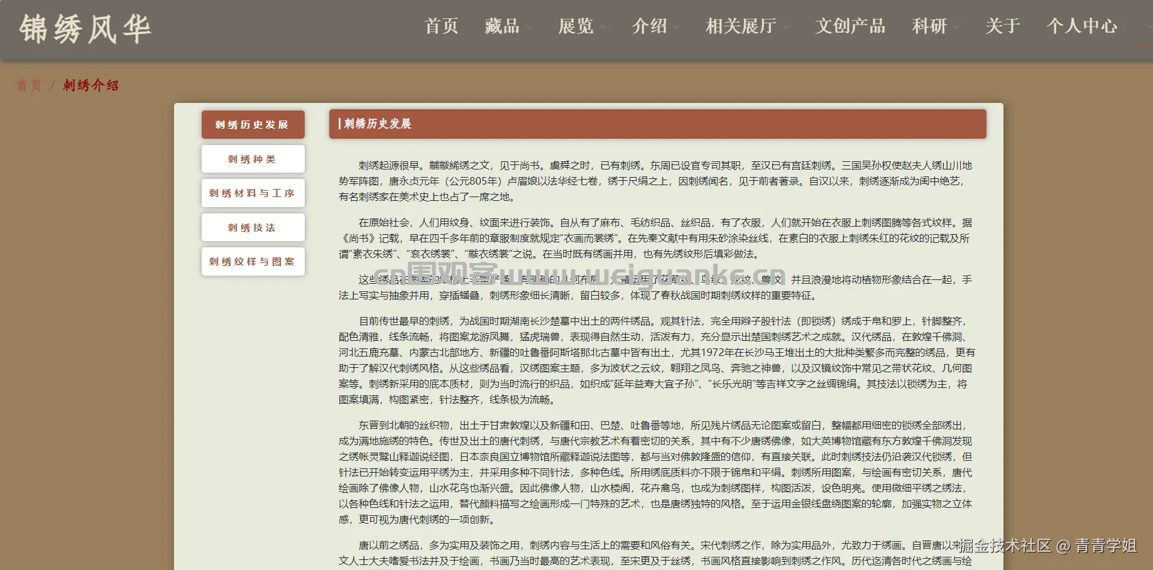Click the paragraph starting 目前传世最早的刺绣
The image size is (1153, 570).
(x=657, y=360)
